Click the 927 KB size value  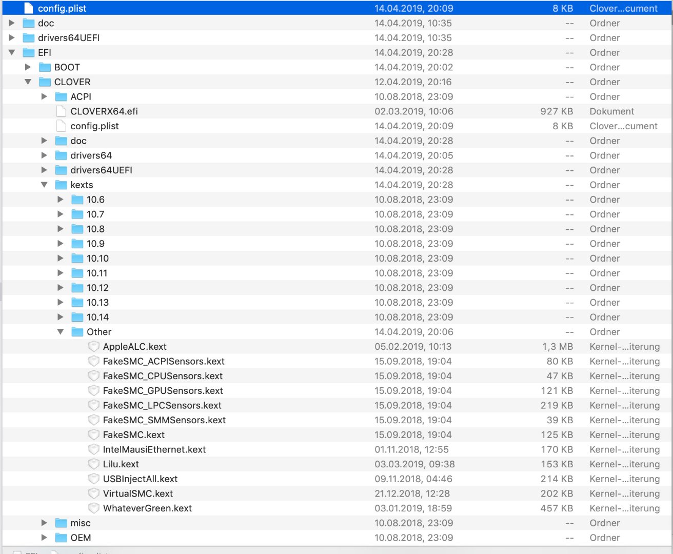click(557, 111)
